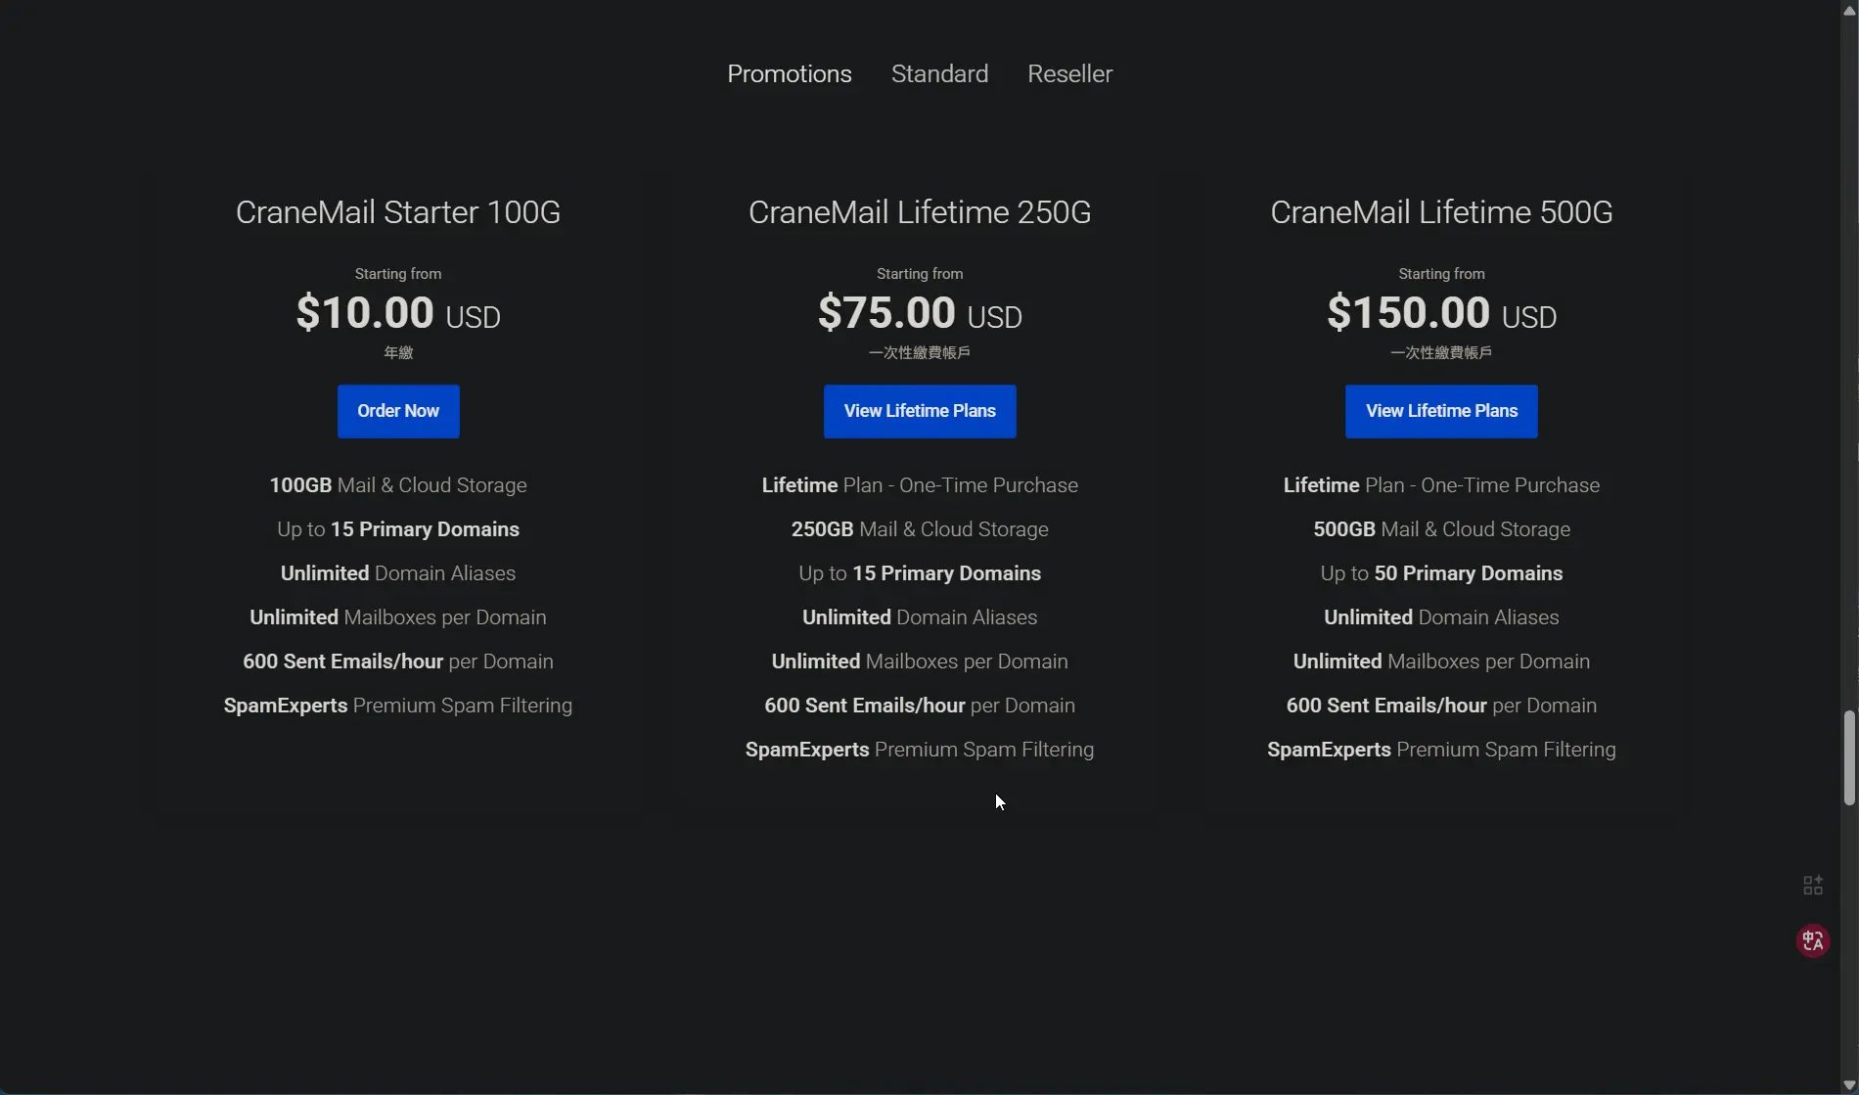
Task: Click the CraneMail Lifetime 250G heading
Action: (x=919, y=212)
